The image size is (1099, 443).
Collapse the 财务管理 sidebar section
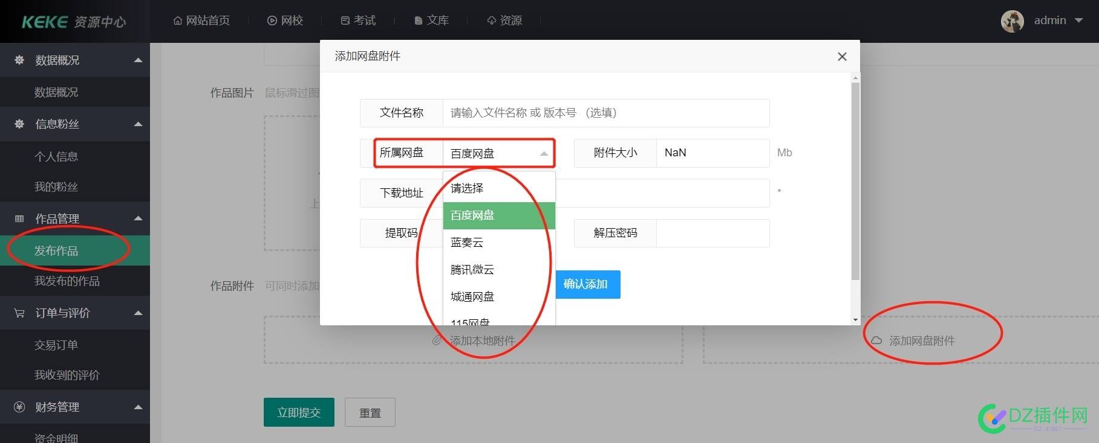pos(138,407)
